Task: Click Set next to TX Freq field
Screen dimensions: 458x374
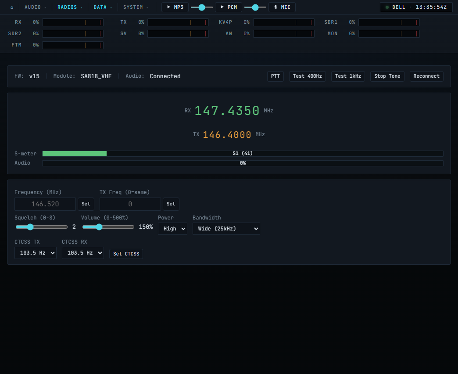Action: point(171,204)
